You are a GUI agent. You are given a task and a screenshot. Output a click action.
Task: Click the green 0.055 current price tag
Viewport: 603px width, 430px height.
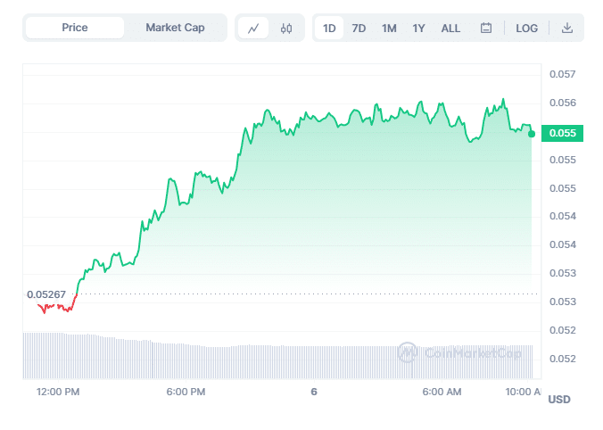click(x=562, y=133)
